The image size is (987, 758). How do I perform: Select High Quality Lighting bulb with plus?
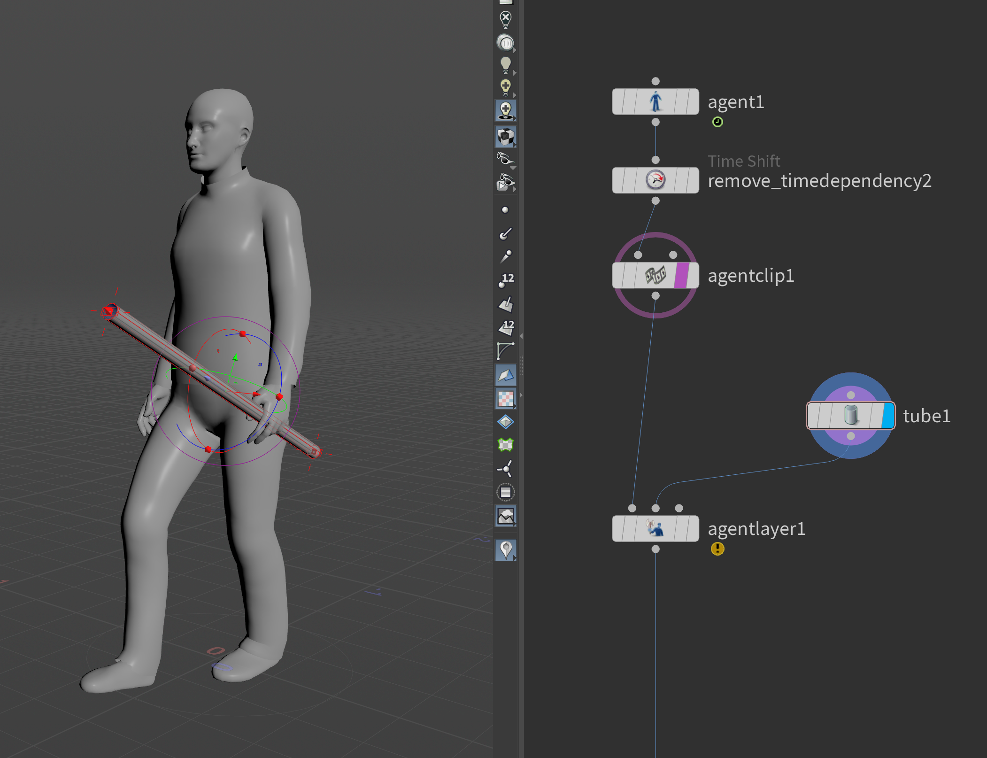click(505, 88)
